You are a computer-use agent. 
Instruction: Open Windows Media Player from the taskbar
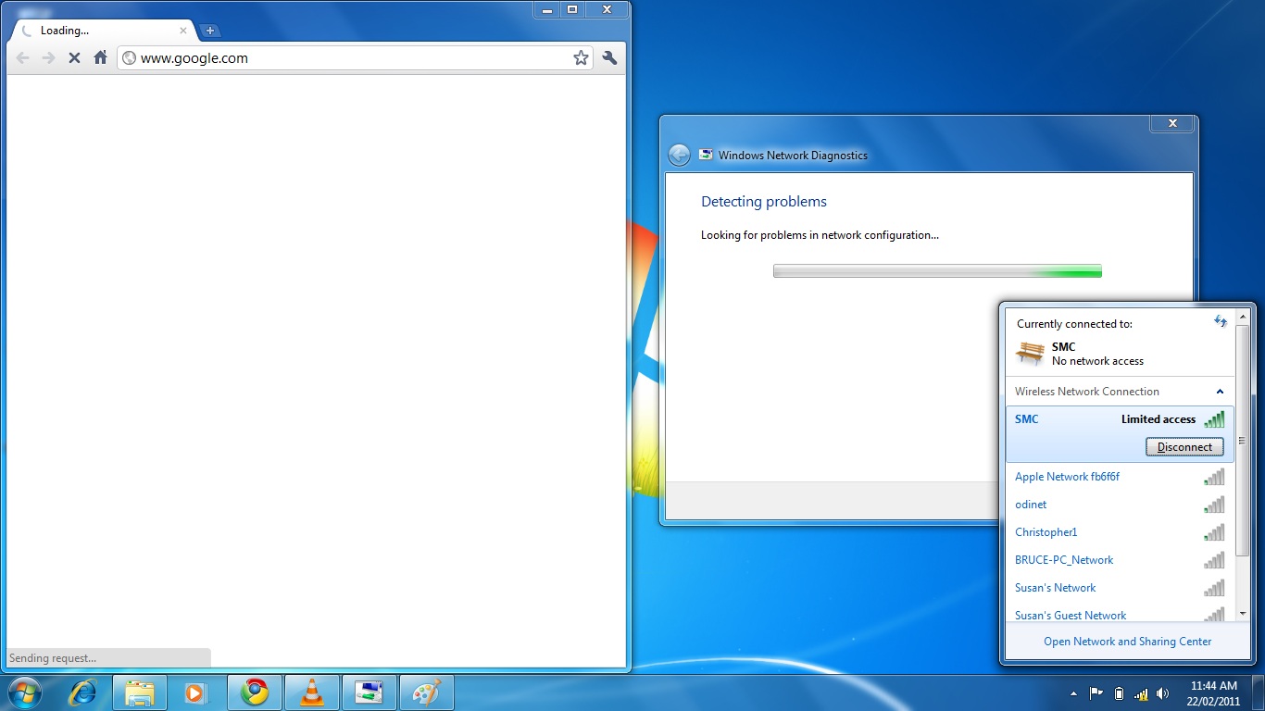pyautogui.click(x=196, y=692)
